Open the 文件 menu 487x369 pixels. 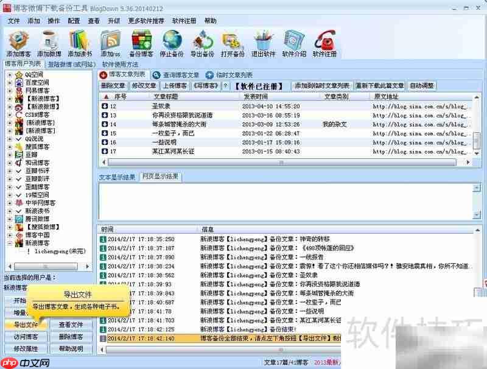(x=13, y=21)
